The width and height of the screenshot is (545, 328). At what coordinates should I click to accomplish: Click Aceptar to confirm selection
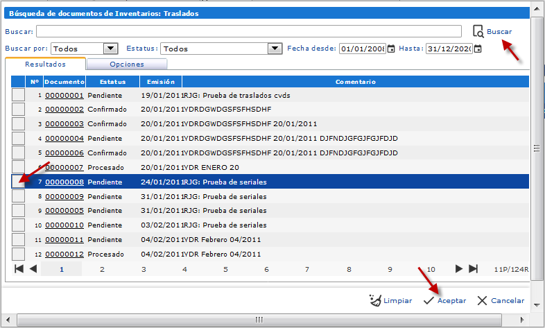[x=451, y=300]
